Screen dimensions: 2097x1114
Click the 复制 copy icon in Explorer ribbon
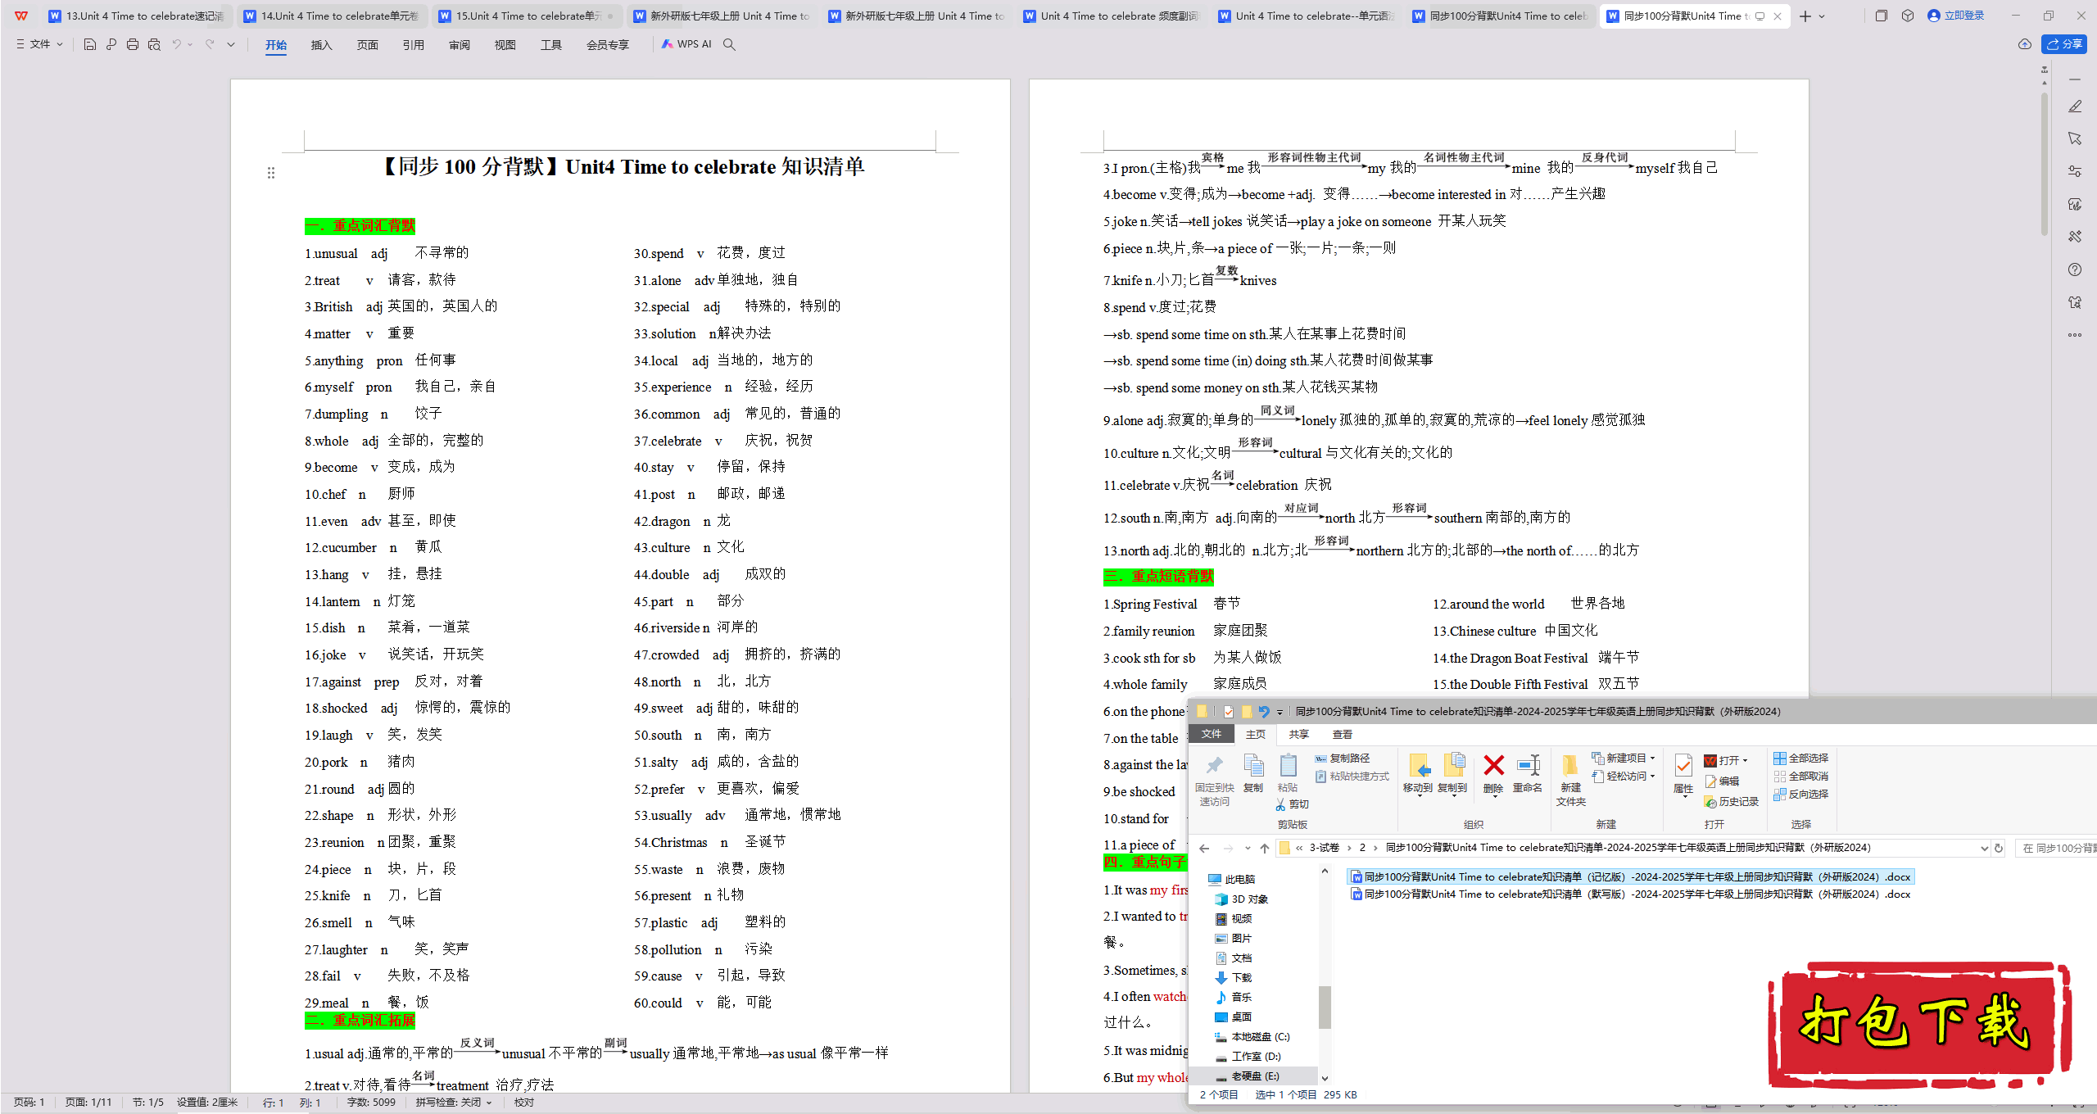point(1253,774)
